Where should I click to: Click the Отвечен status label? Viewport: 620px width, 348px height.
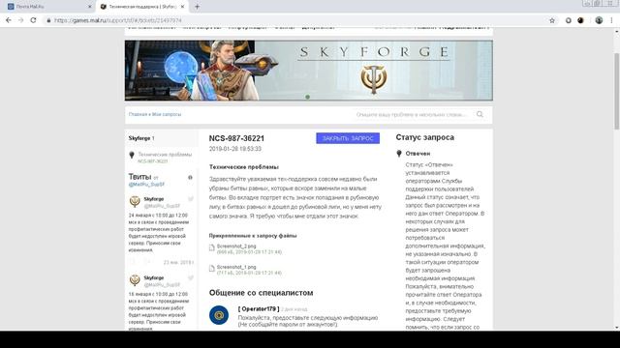point(418,154)
